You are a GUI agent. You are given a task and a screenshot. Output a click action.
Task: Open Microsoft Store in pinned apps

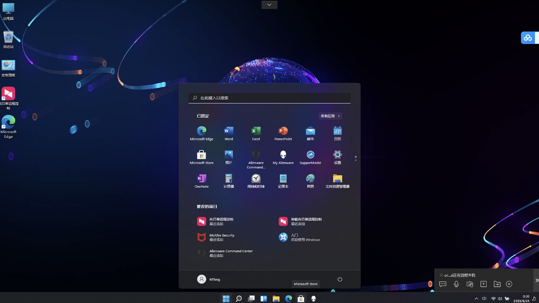click(x=201, y=157)
